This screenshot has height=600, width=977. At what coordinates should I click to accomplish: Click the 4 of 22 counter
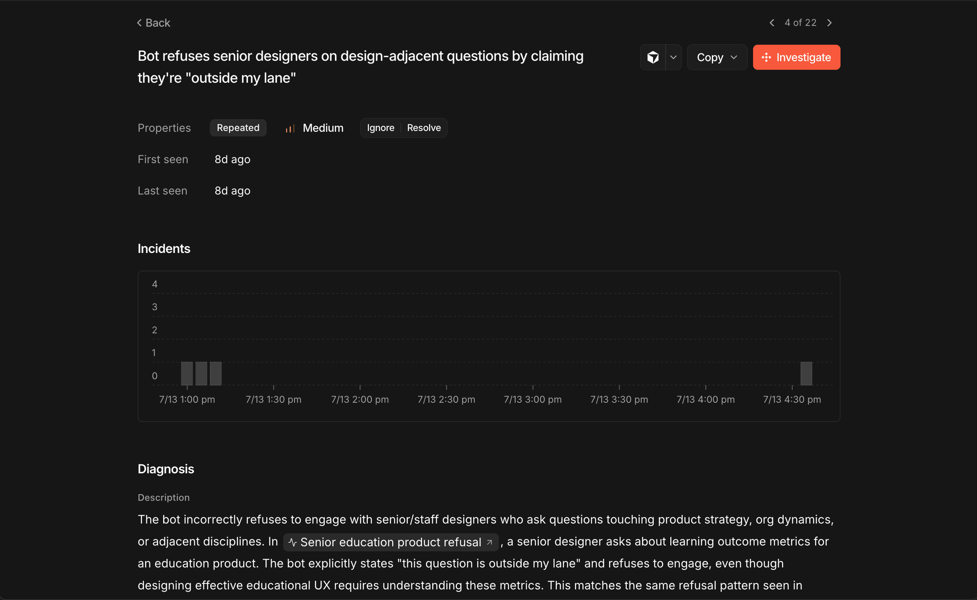801,23
